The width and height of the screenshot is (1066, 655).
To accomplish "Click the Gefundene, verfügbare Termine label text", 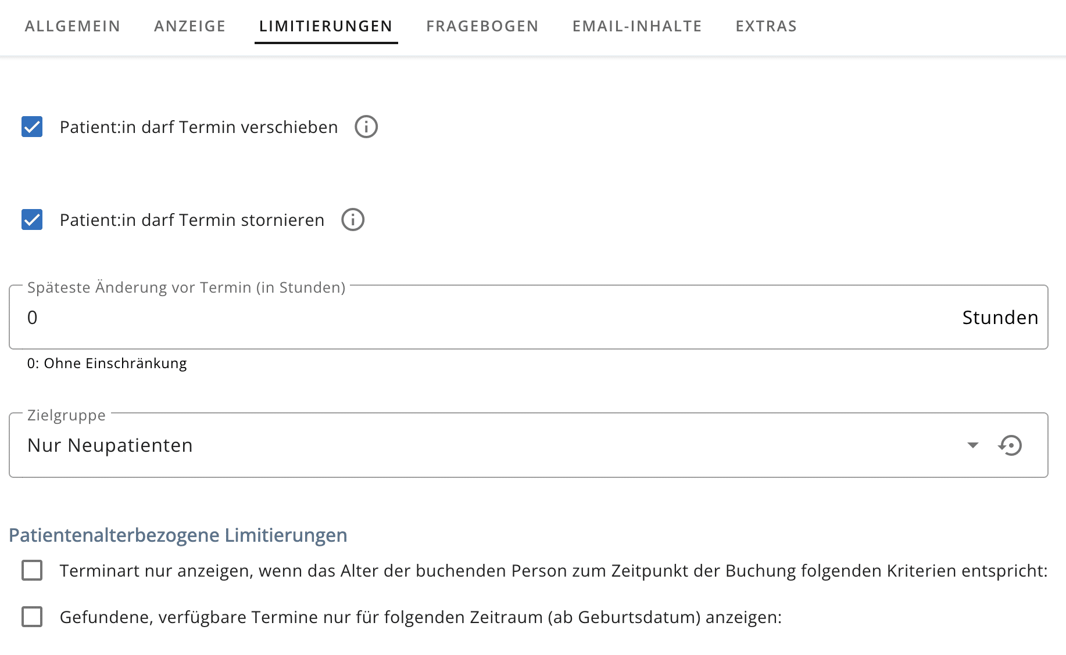I will point(420,617).
